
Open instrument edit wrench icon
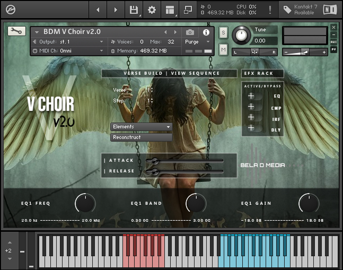tap(16, 31)
